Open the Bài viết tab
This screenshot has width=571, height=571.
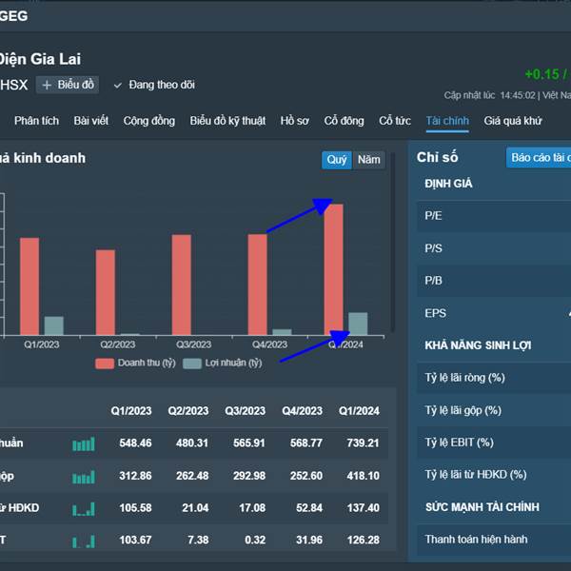pos(91,121)
